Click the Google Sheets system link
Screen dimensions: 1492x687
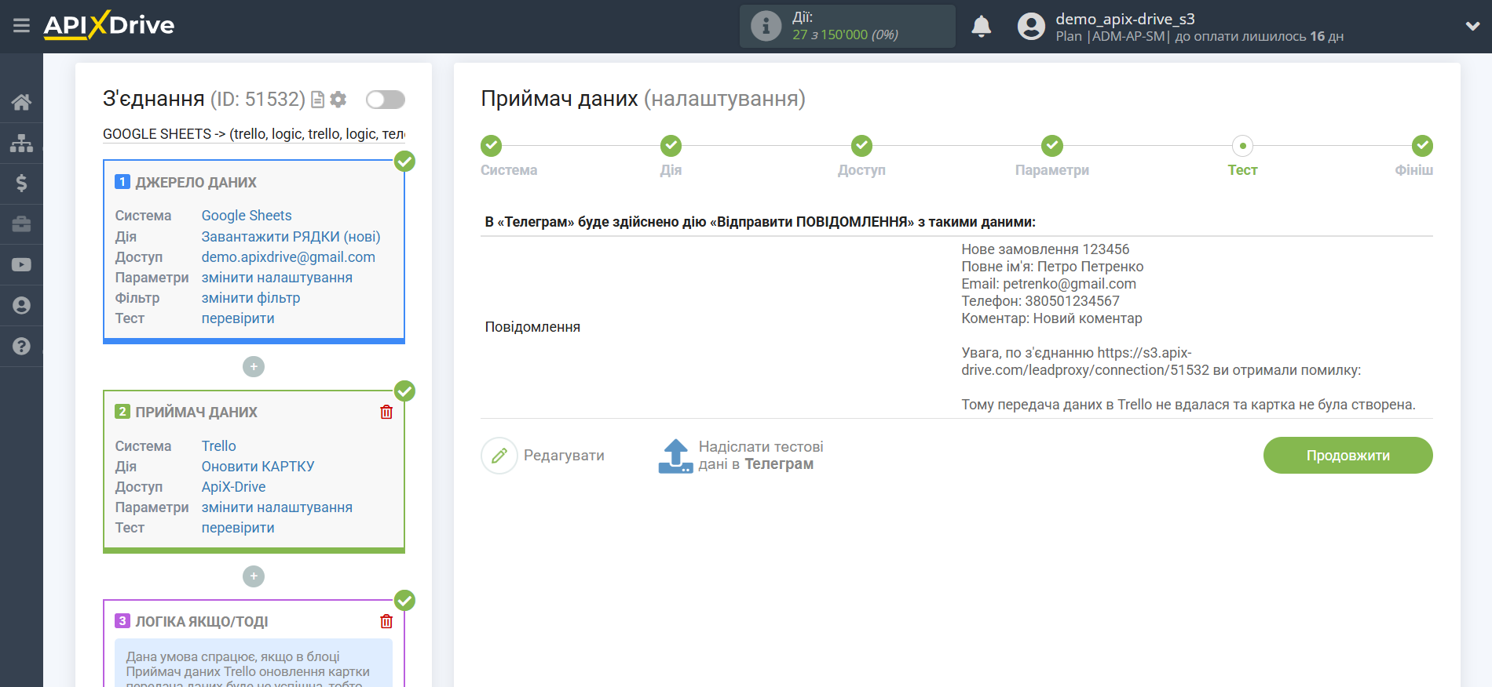click(x=247, y=216)
